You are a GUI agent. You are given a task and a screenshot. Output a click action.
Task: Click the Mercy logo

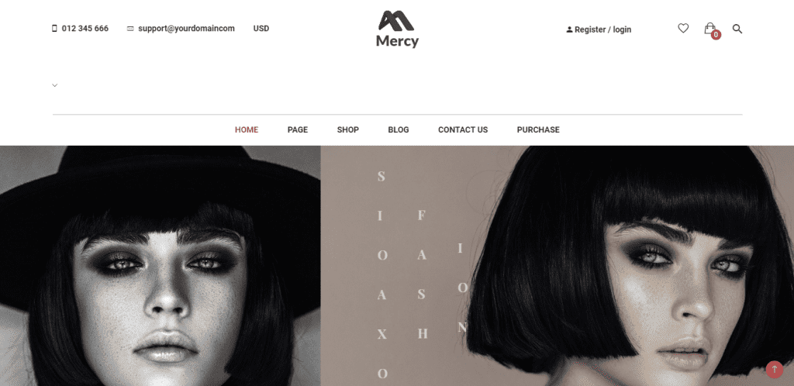[x=397, y=29]
